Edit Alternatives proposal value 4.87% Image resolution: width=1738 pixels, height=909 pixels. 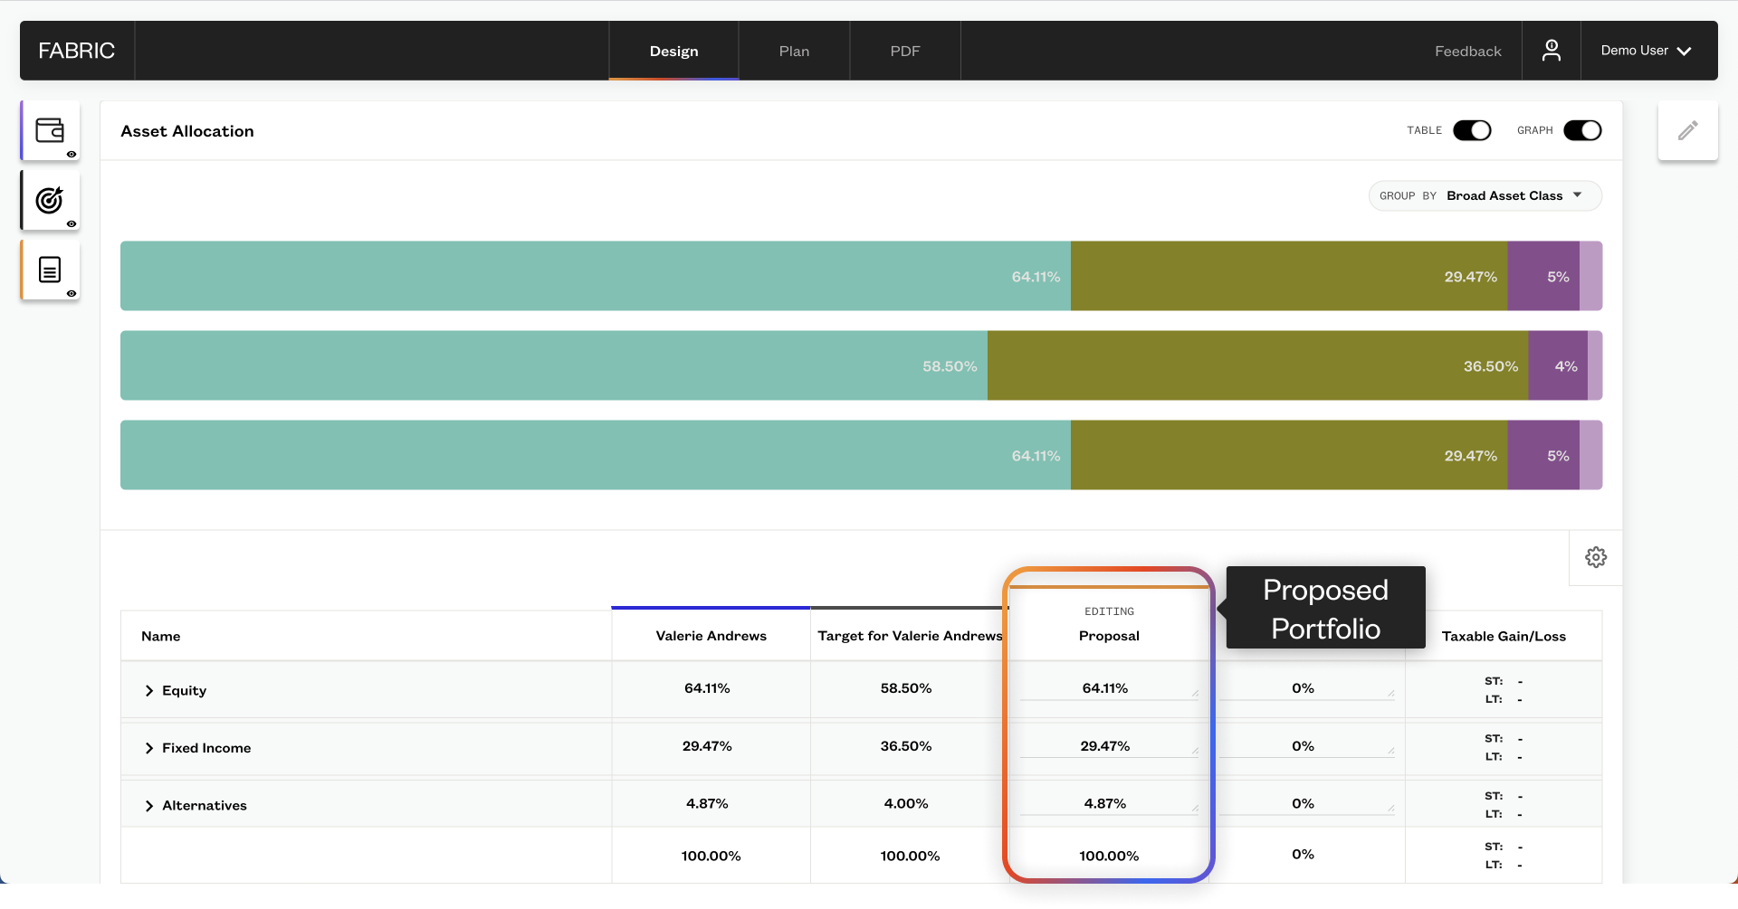pos(1108,804)
